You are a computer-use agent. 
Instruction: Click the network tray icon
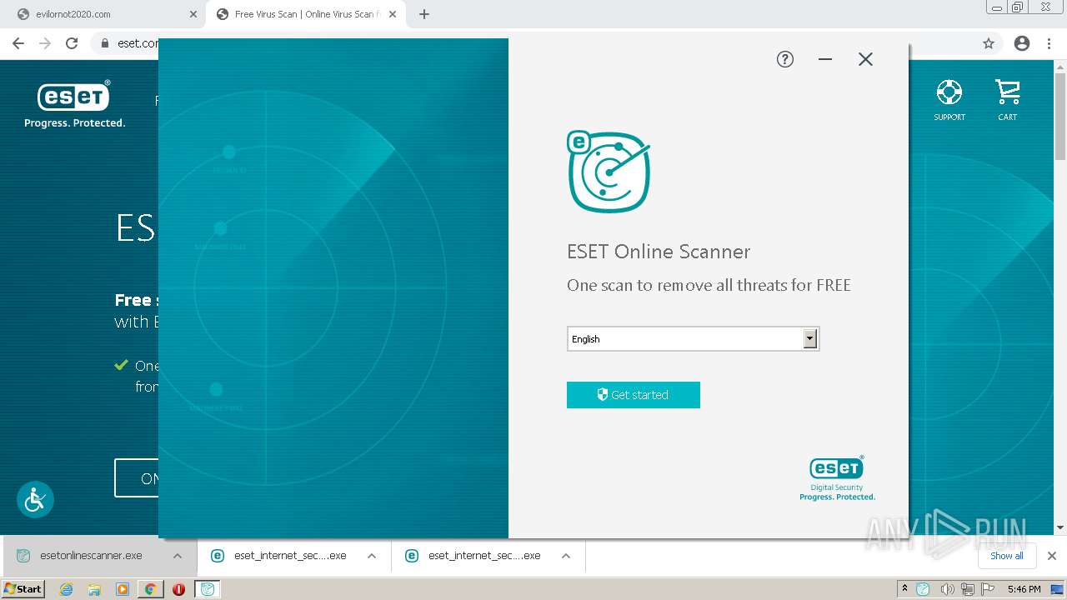967,589
